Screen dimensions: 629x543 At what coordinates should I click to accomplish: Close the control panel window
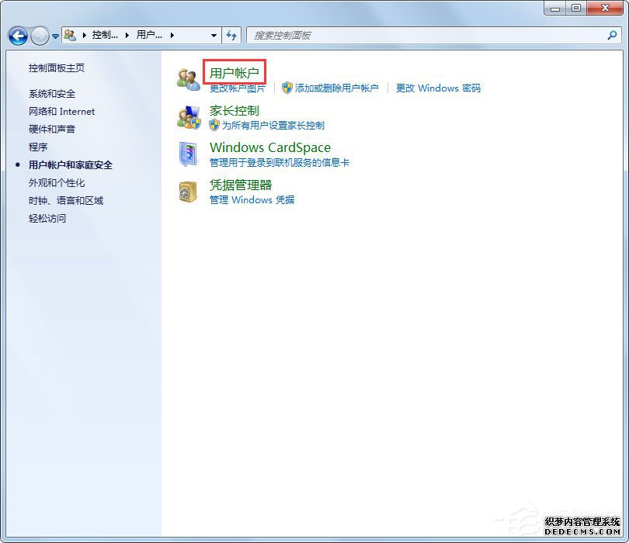click(x=605, y=8)
